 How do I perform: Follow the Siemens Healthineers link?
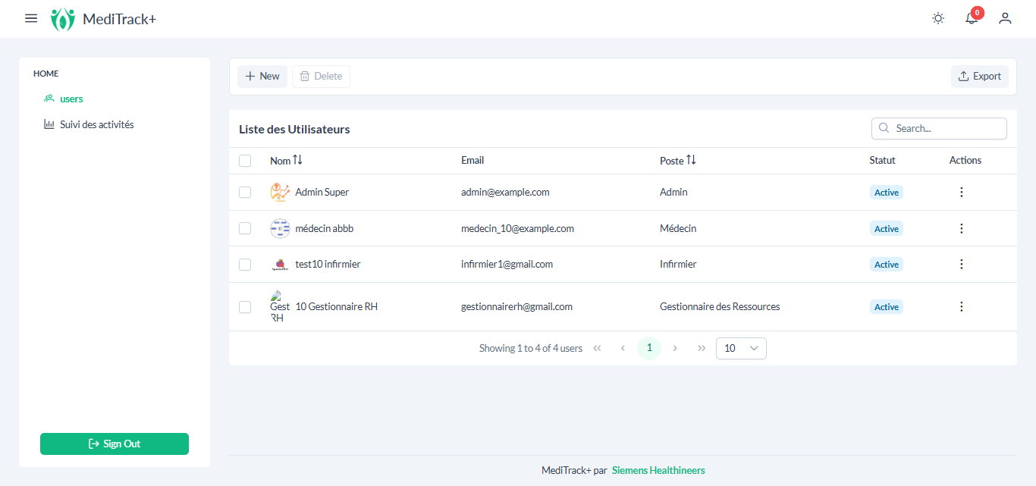pyautogui.click(x=658, y=470)
